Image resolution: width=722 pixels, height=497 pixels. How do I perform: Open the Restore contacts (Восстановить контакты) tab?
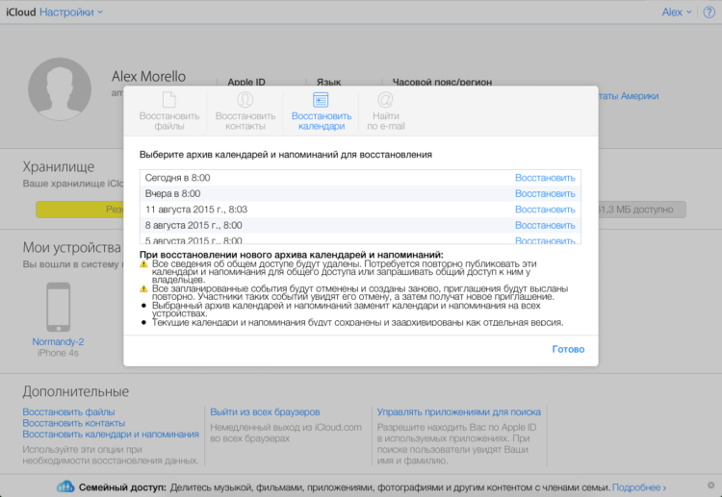pyautogui.click(x=245, y=112)
